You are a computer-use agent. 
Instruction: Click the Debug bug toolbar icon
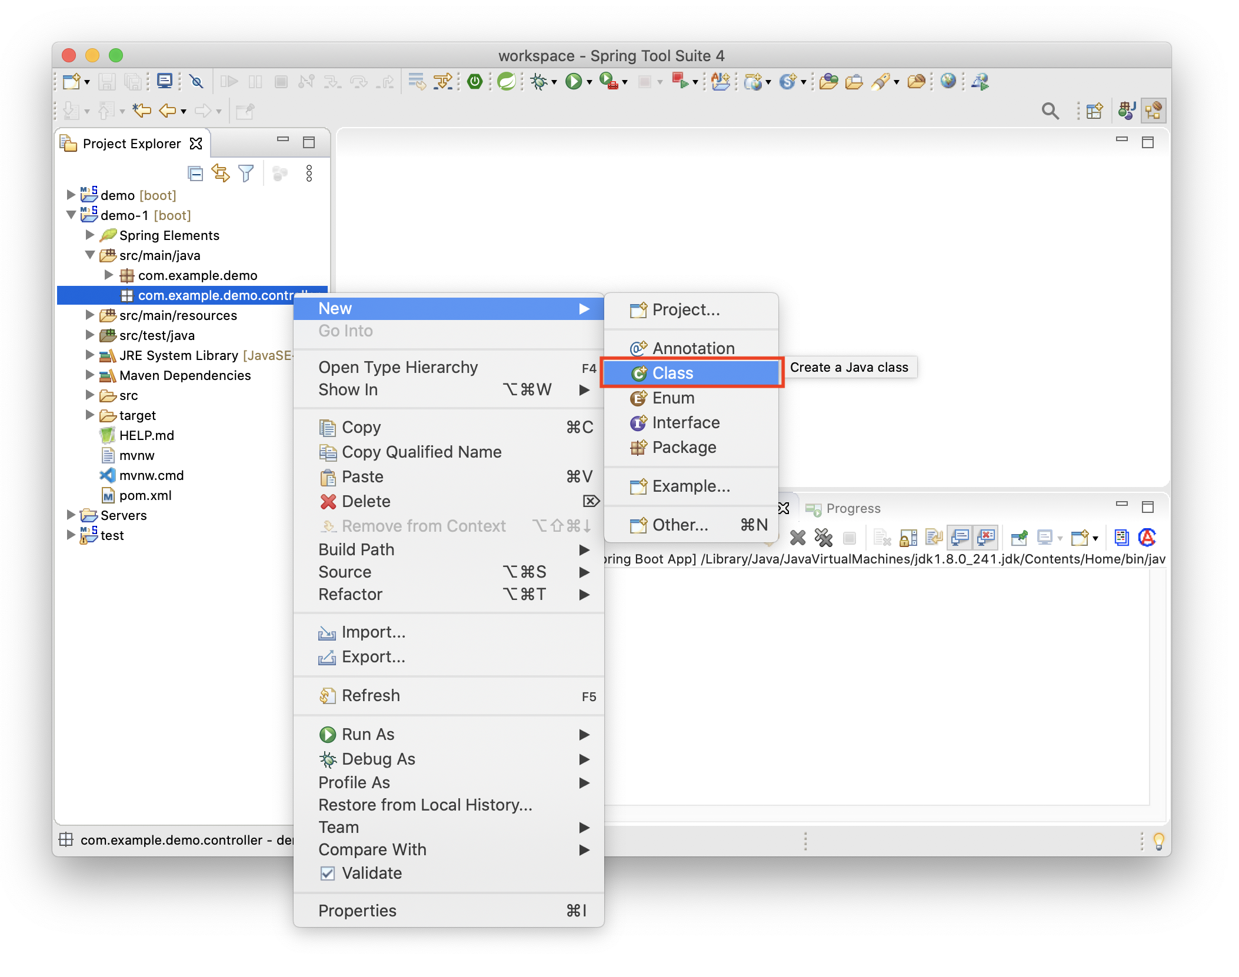coord(538,81)
